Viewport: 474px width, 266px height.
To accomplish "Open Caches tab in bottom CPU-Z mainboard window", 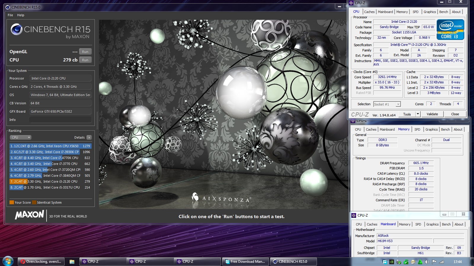I will pyautogui.click(x=372, y=224).
